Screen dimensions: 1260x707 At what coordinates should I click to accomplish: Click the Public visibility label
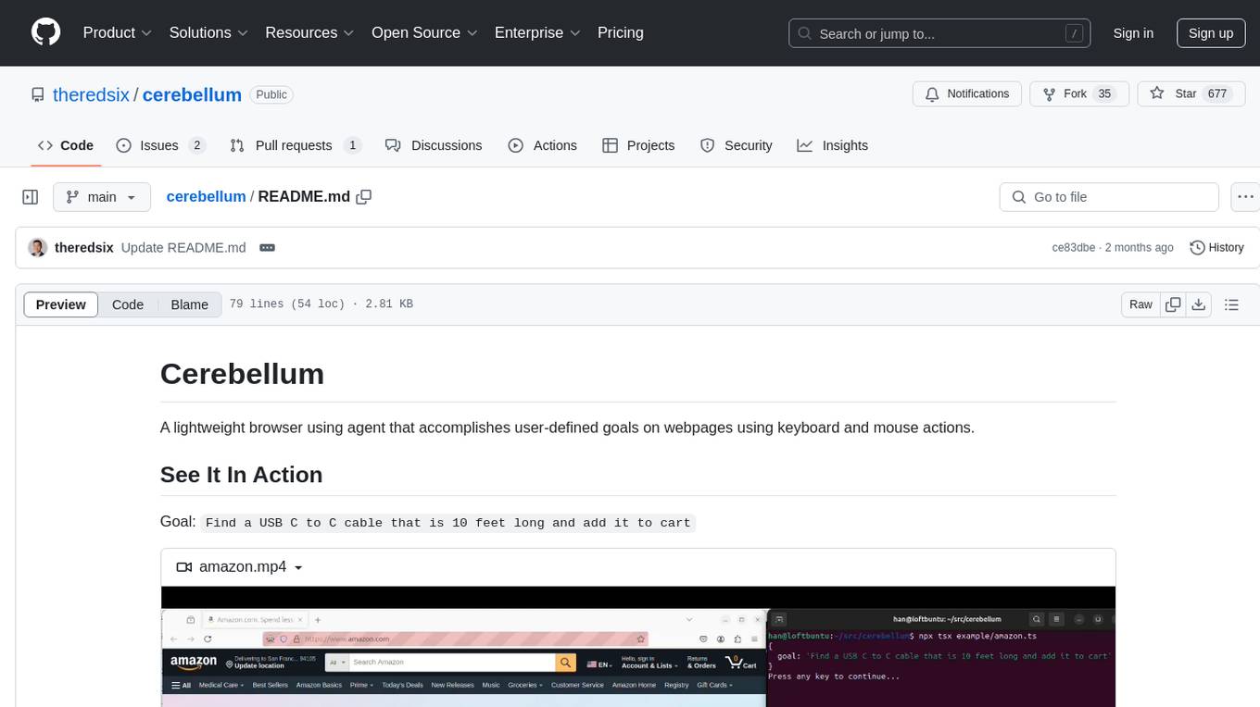pyautogui.click(x=271, y=94)
